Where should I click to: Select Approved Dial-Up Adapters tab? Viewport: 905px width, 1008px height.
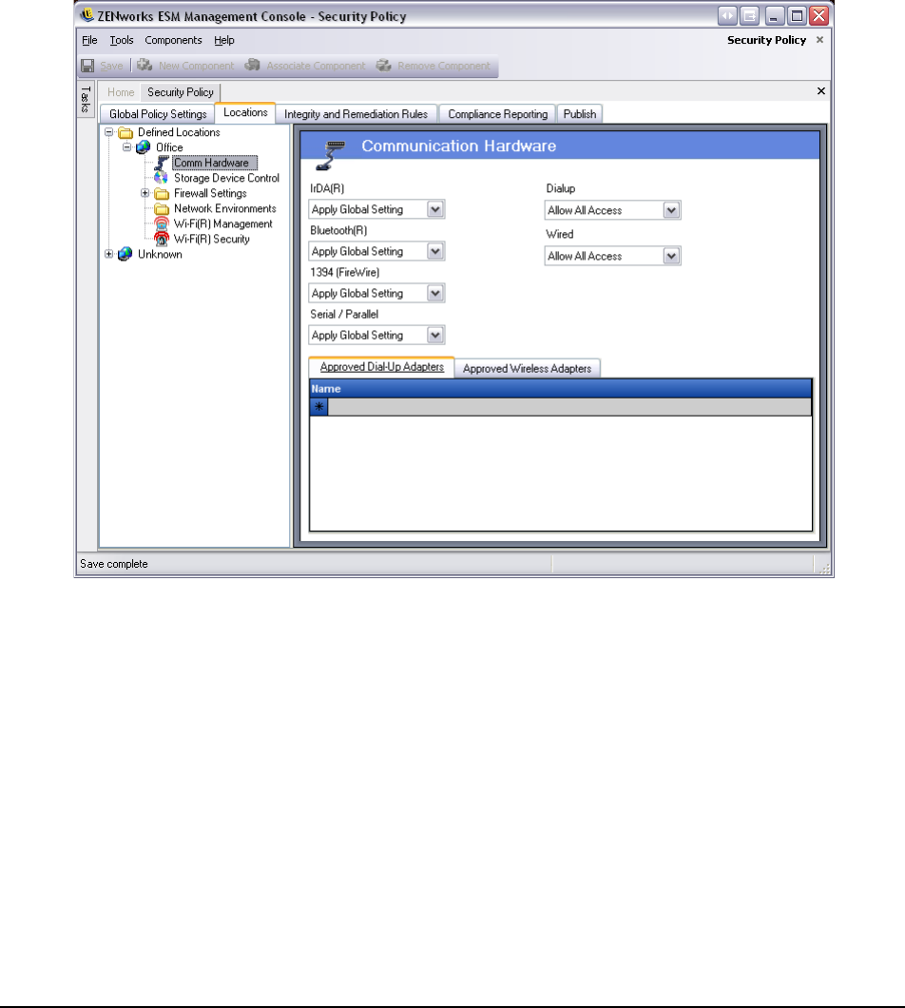pos(382,367)
